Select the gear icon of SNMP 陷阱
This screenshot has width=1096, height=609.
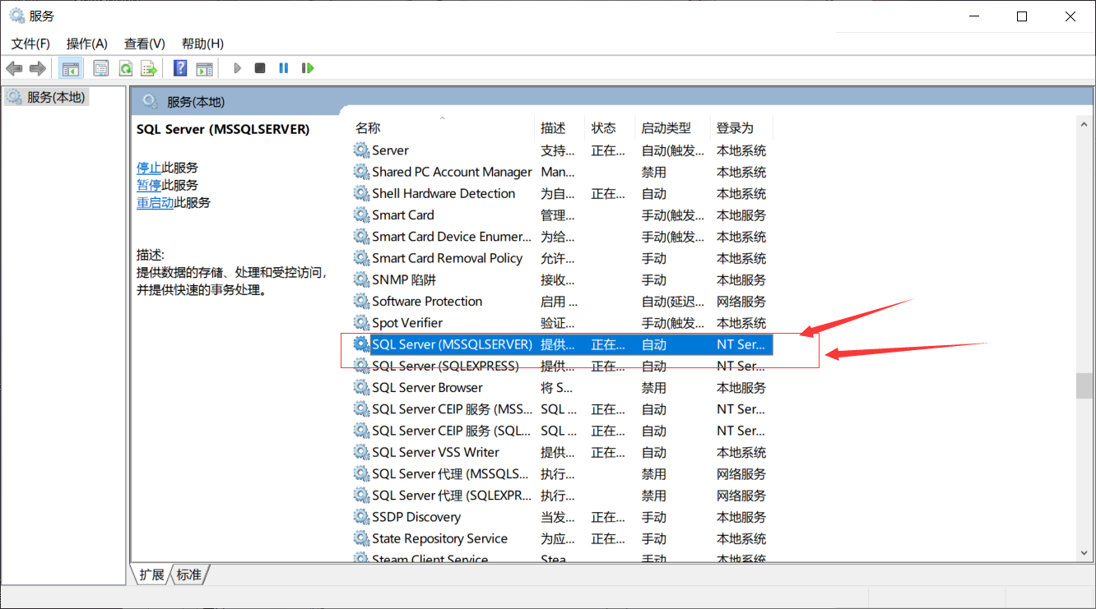[x=361, y=279]
